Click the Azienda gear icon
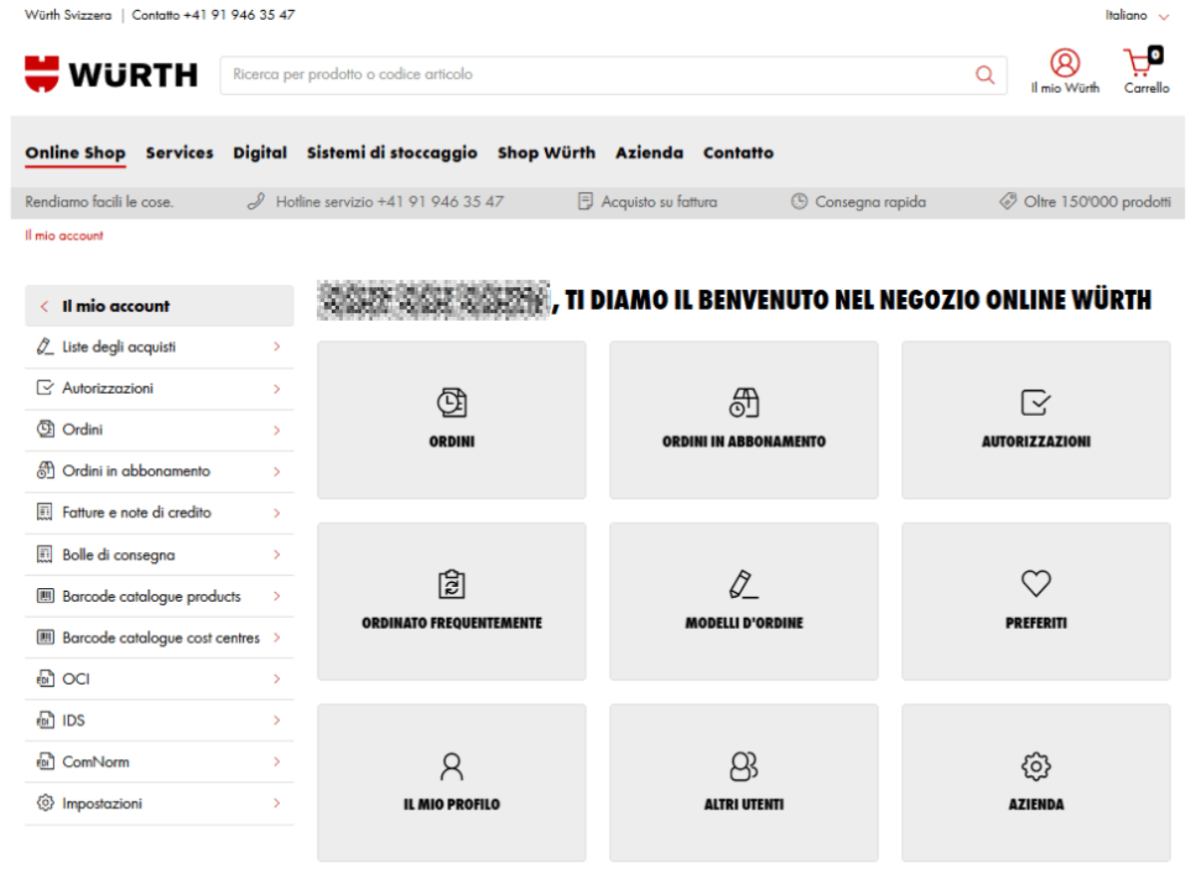Viewport: 1196px width, 883px height. click(1037, 765)
